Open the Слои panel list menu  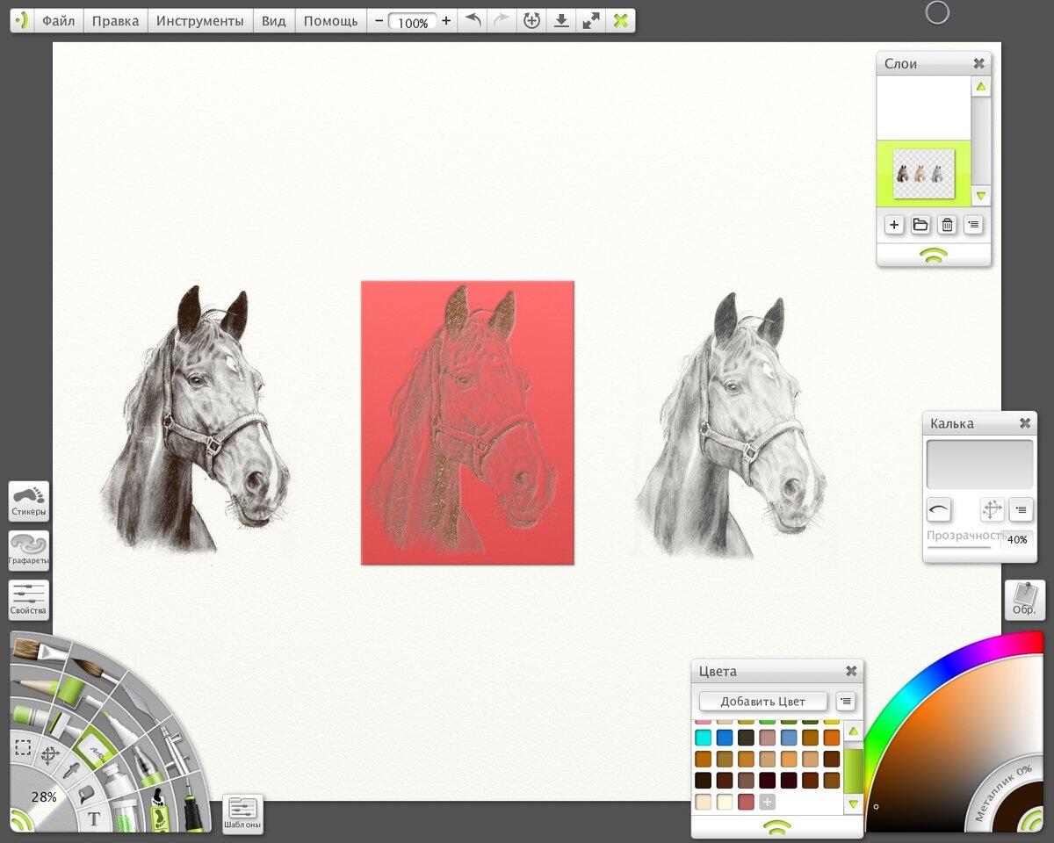click(973, 225)
